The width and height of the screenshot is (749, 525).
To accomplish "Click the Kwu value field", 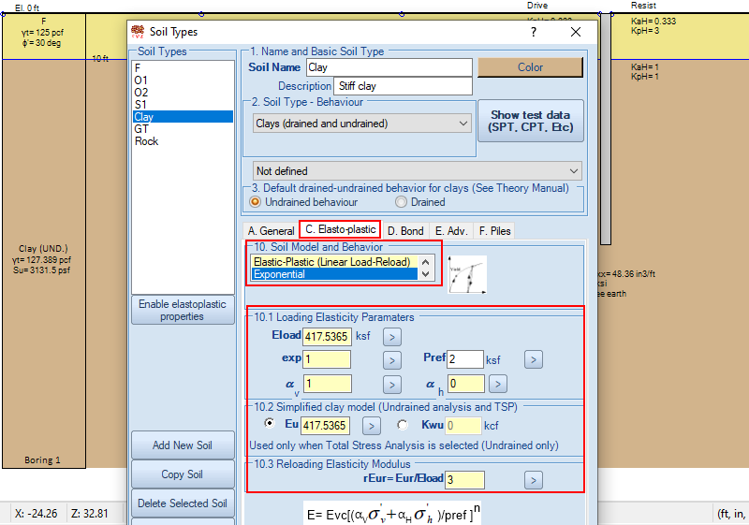I will (x=463, y=425).
